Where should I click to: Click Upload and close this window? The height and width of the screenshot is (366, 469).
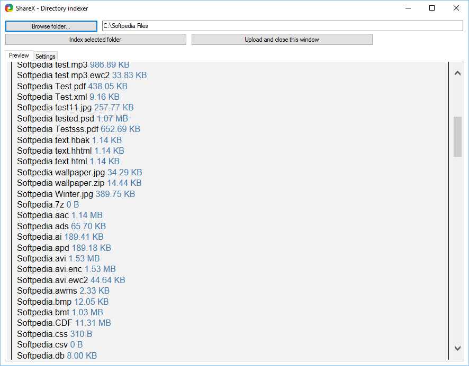point(282,40)
